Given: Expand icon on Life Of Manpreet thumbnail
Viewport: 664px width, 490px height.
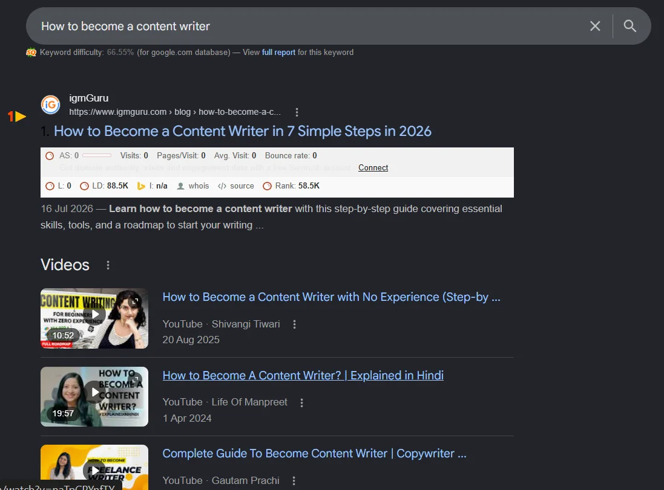Looking at the screenshot, I should coord(135,379).
